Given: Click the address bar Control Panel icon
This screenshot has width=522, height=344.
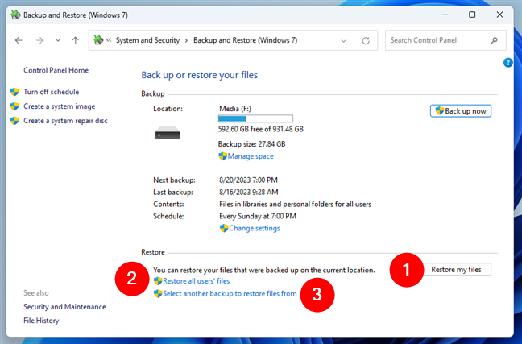Looking at the screenshot, I should pyautogui.click(x=98, y=40).
